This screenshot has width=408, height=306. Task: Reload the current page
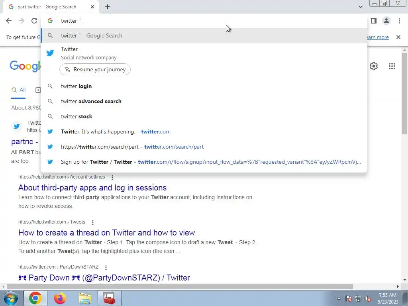[34, 21]
